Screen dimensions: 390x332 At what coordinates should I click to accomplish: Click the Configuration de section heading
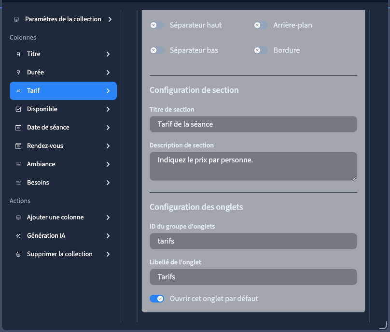pyautogui.click(x=194, y=90)
